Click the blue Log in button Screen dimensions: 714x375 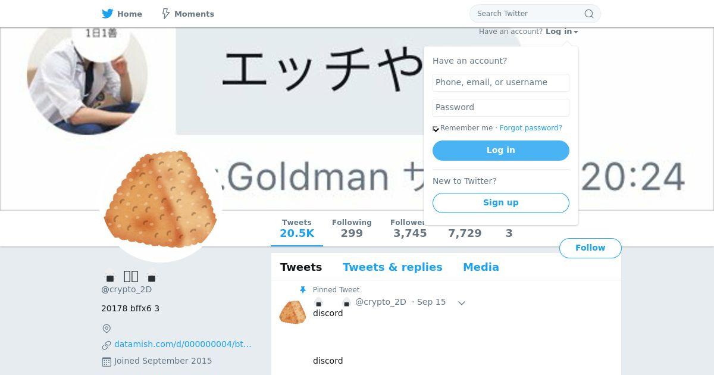(x=501, y=151)
